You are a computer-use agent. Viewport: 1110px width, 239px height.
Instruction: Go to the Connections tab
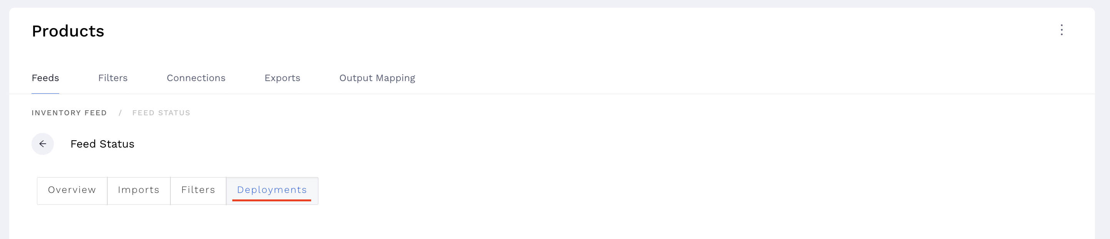click(x=196, y=78)
